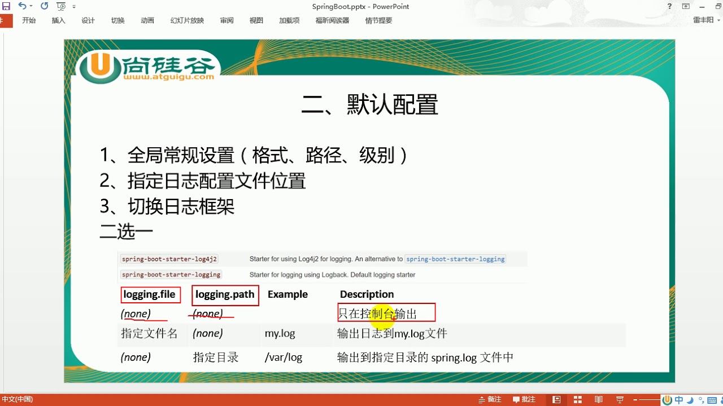Click the zoom out minus button
Viewport: 723px width, 406px height.
(x=635, y=399)
